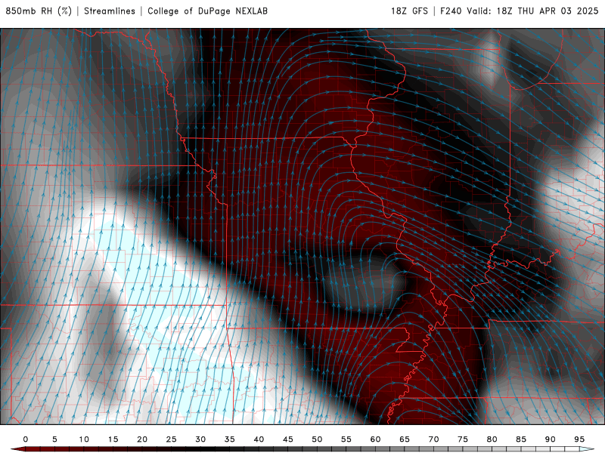Image resolution: width=605 pixels, height=453 pixels.
Task: Choose the '85' label on the colorbar
Action: coord(521,439)
